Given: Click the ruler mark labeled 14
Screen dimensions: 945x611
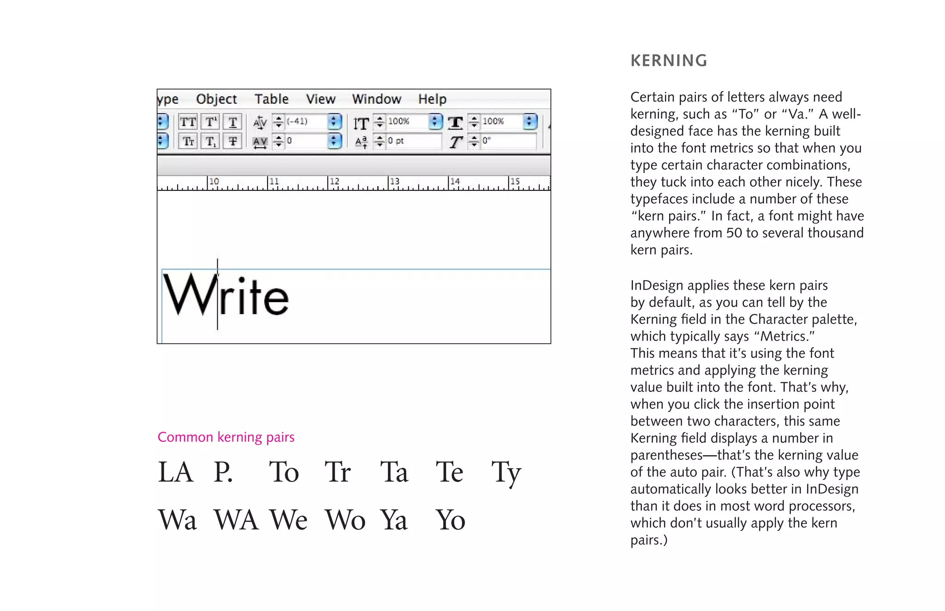Looking at the screenshot, I should pyautogui.click(x=455, y=181).
